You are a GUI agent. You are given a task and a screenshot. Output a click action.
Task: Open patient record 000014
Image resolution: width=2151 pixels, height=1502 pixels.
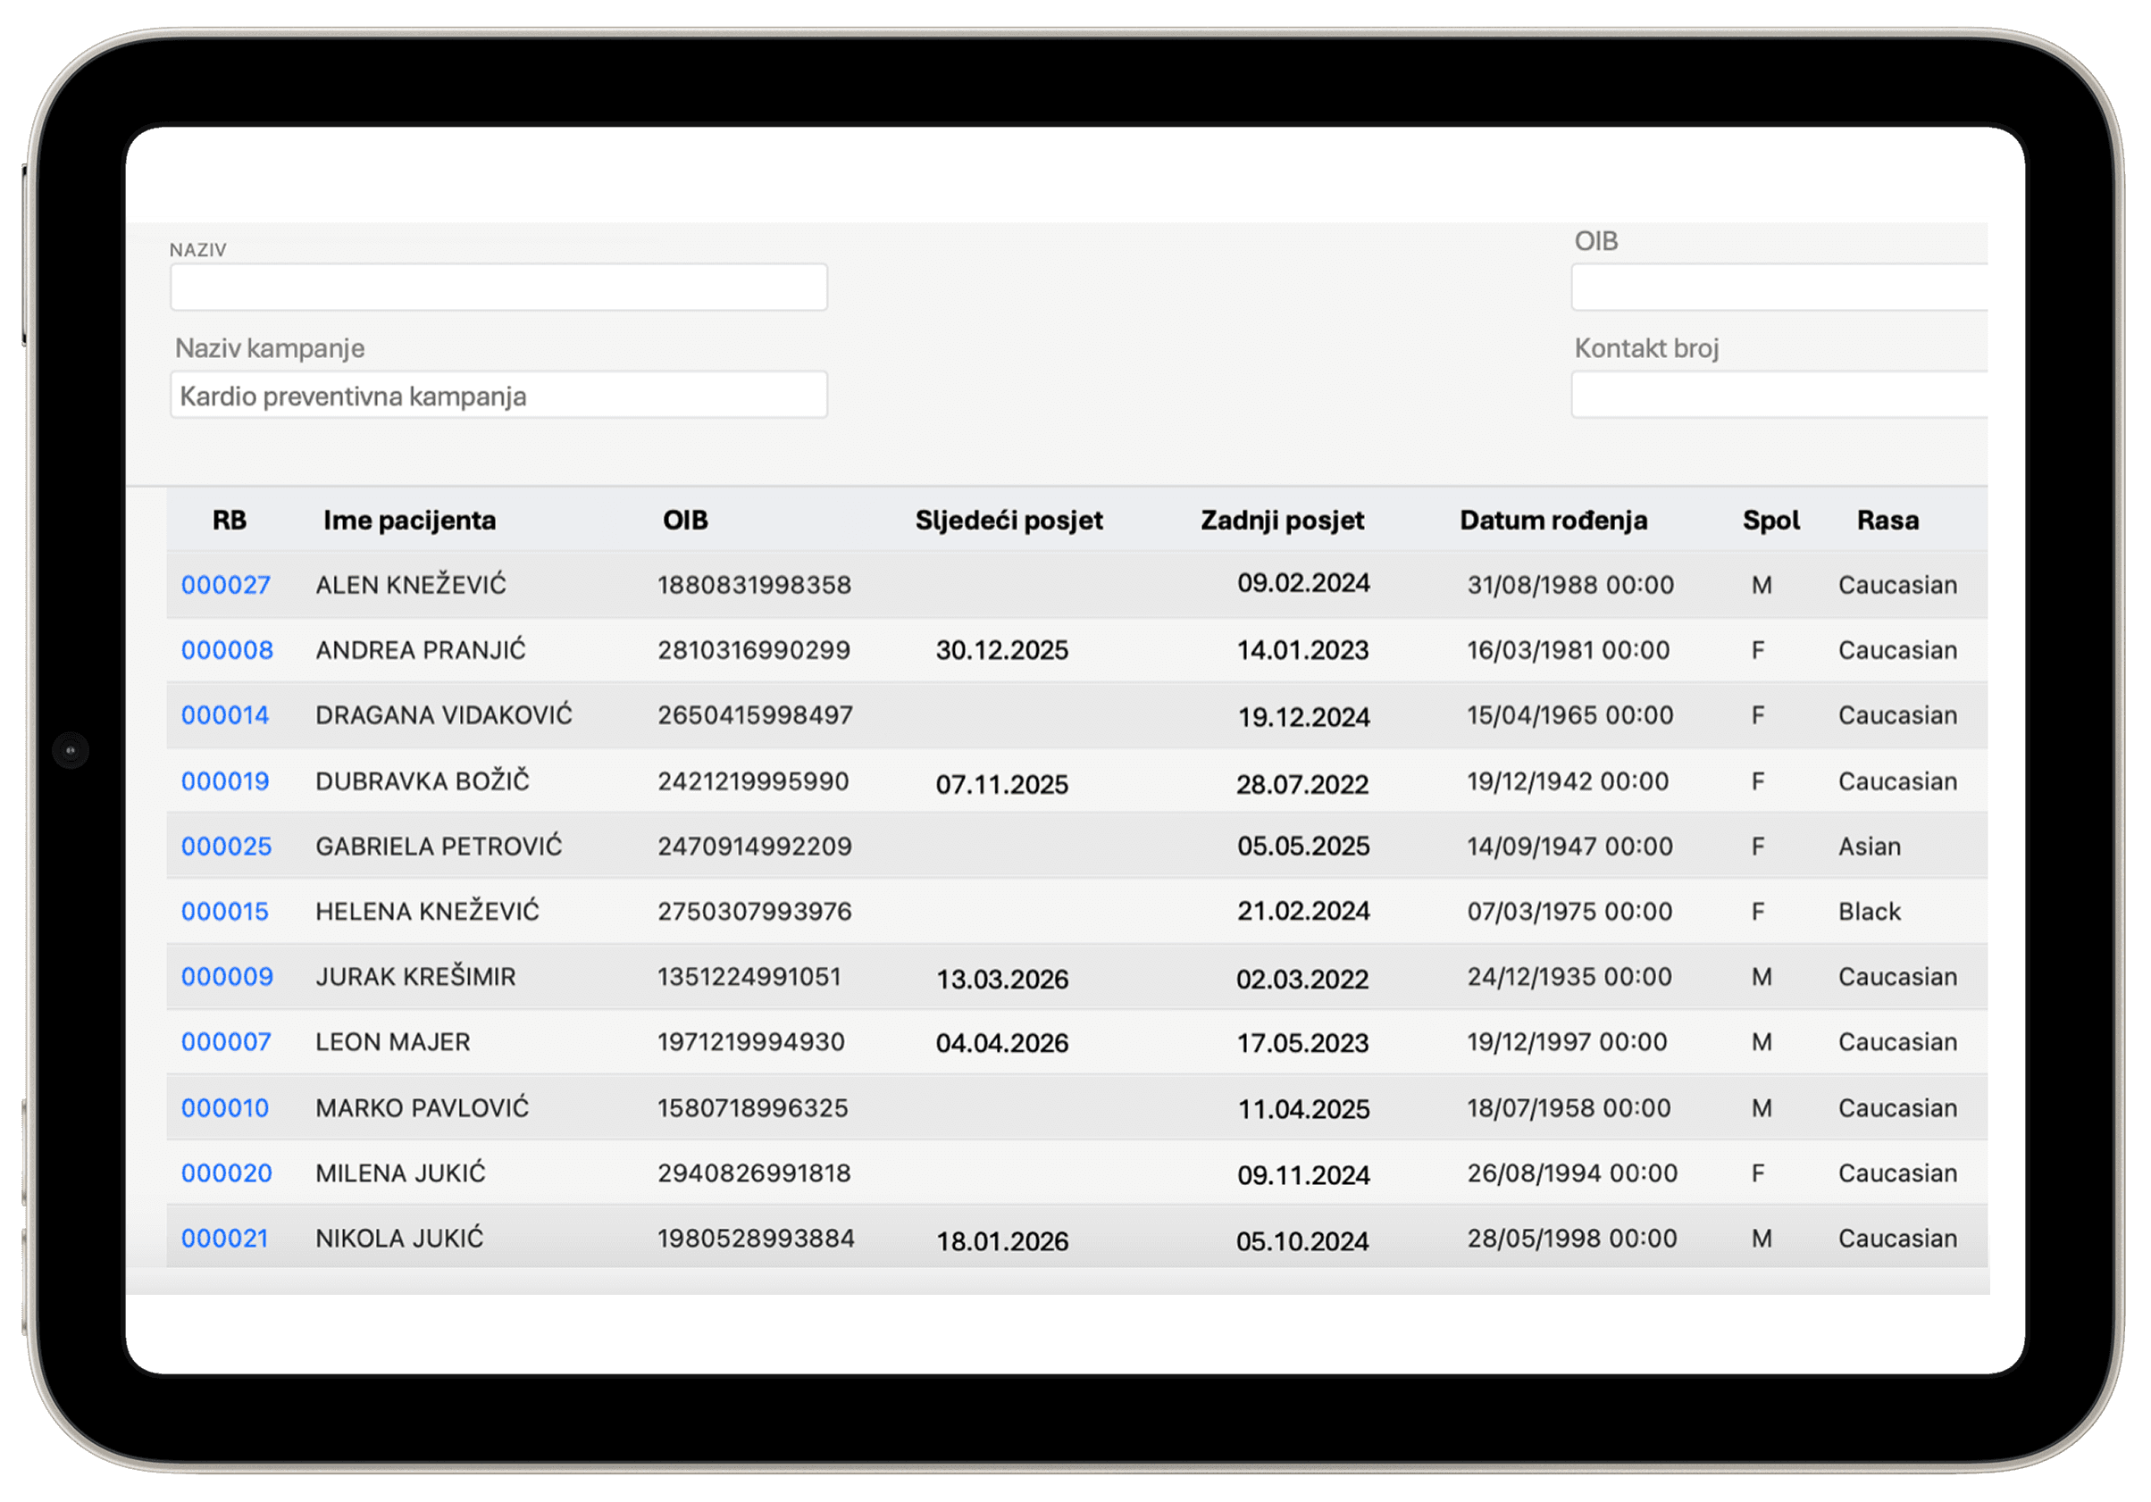click(225, 715)
